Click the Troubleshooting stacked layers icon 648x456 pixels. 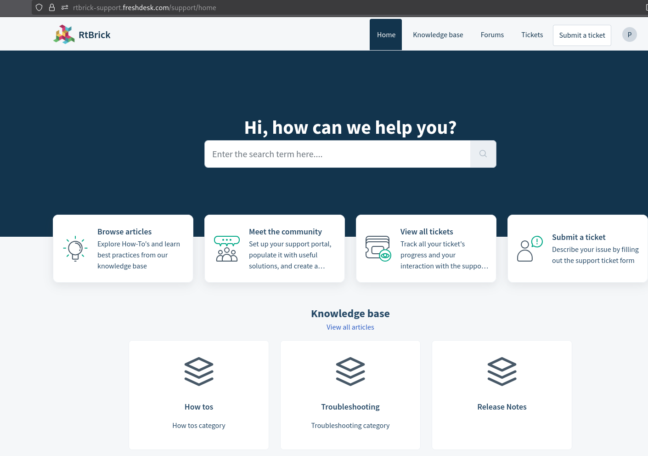[350, 371]
